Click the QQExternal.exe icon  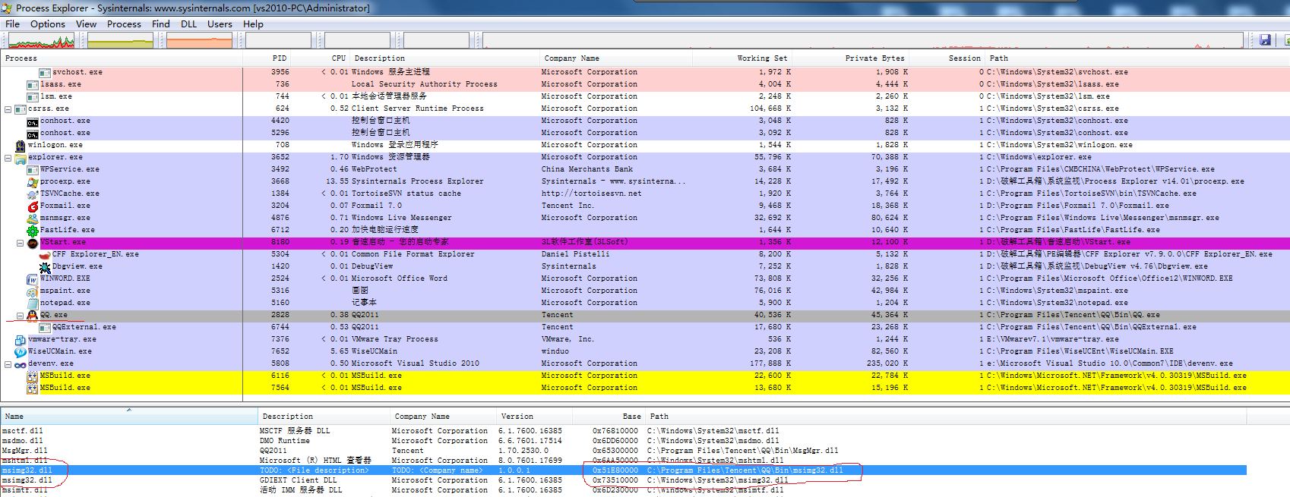click(45, 328)
